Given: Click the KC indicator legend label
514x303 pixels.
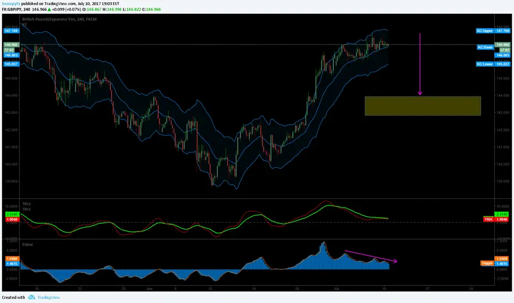Looking at the screenshot, I should [x=25, y=25].
